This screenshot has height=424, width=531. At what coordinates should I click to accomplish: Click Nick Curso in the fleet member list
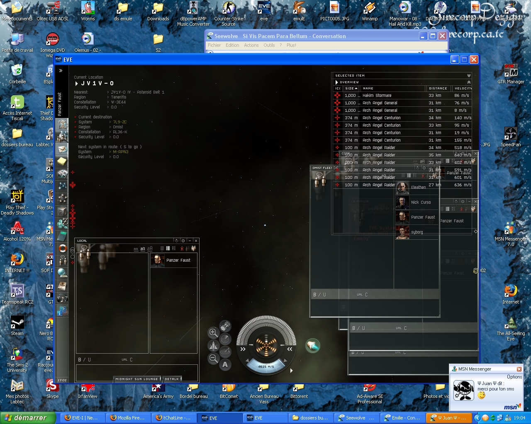coord(417,202)
